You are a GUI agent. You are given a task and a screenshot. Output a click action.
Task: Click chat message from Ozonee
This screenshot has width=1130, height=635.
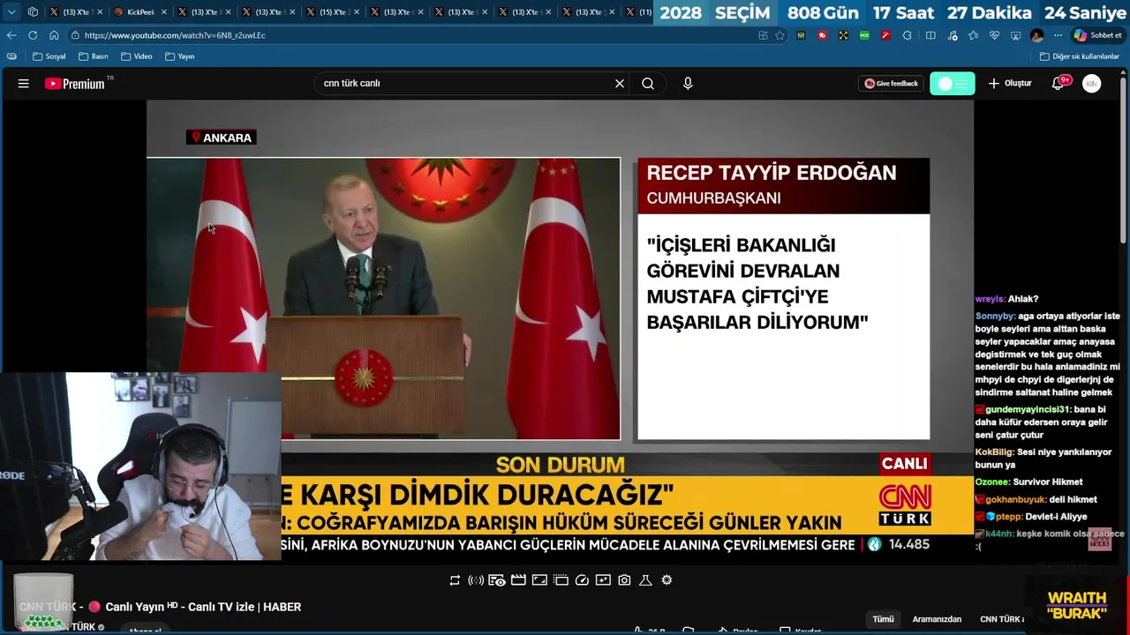point(1028,482)
